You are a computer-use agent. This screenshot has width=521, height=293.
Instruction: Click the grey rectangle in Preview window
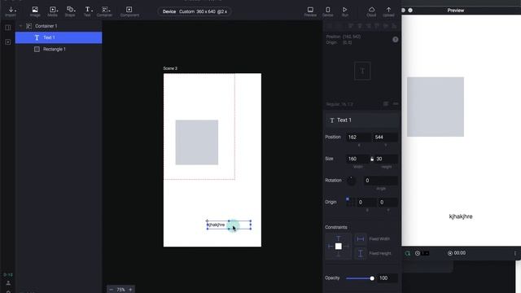click(x=436, y=107)
